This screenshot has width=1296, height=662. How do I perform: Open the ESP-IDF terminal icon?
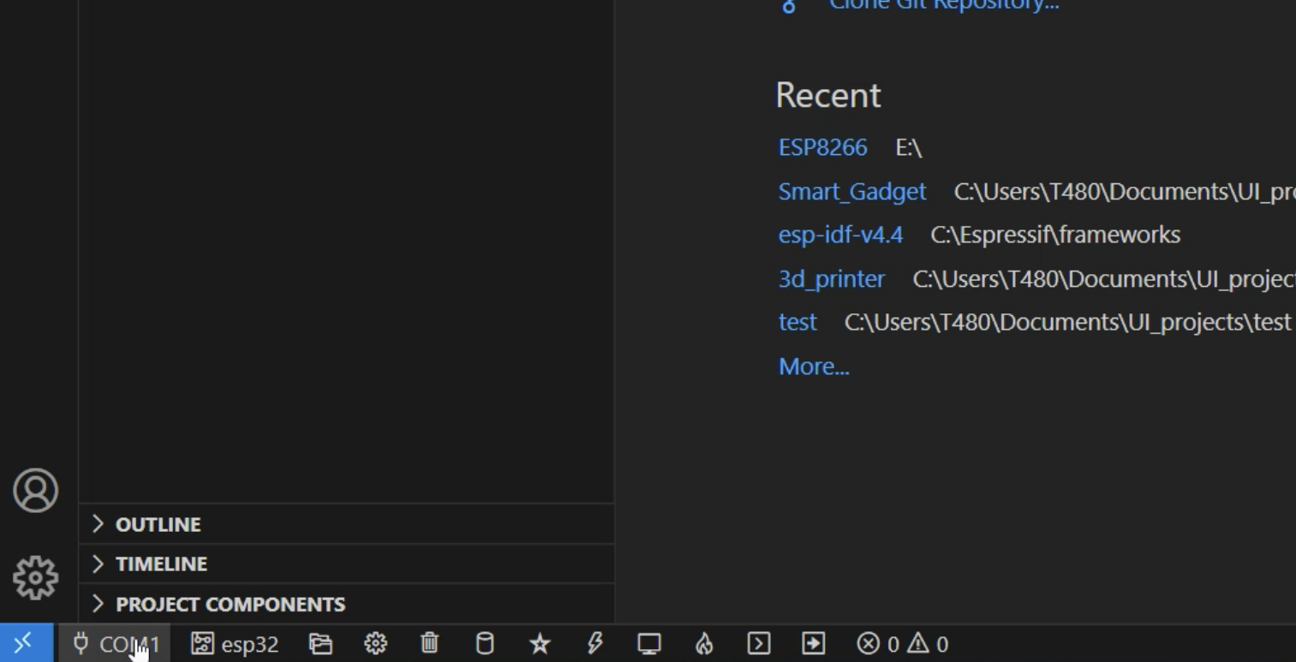758,644
